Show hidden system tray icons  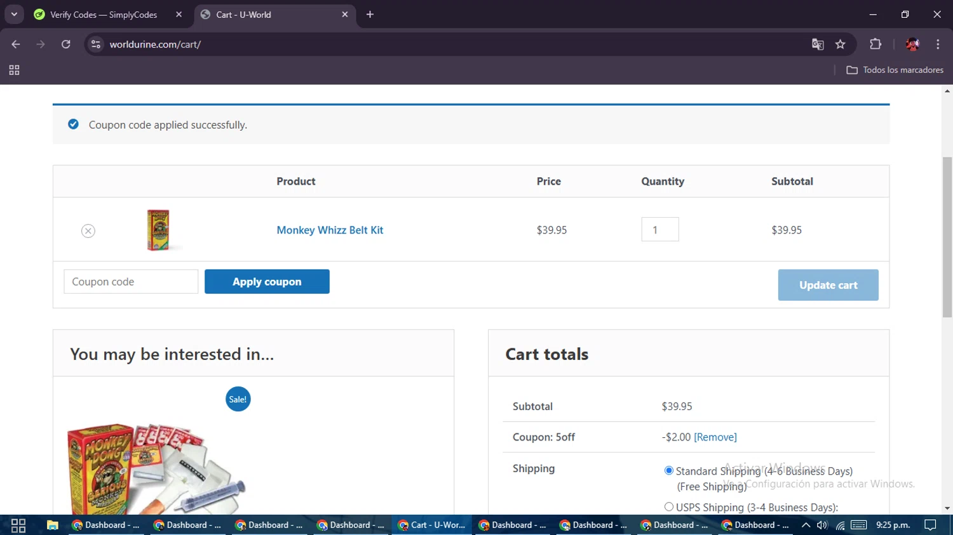pyautogui.click(x=806, y=525)
